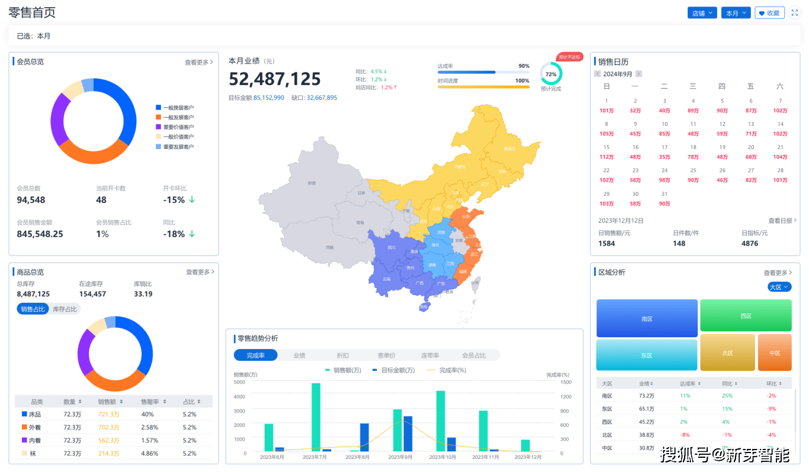
Task: Switch product chart to 销售占比
Action: coord(33,309)
